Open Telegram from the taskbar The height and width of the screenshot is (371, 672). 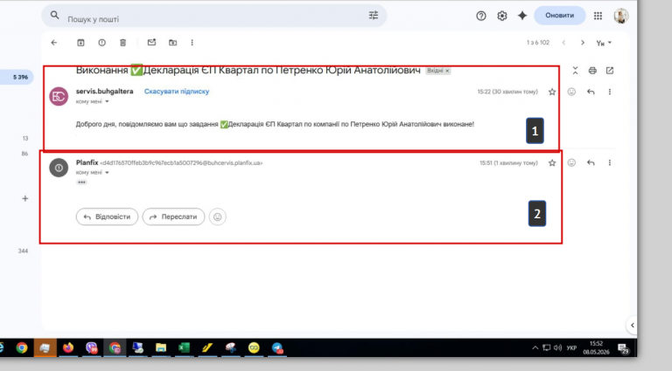277,348
